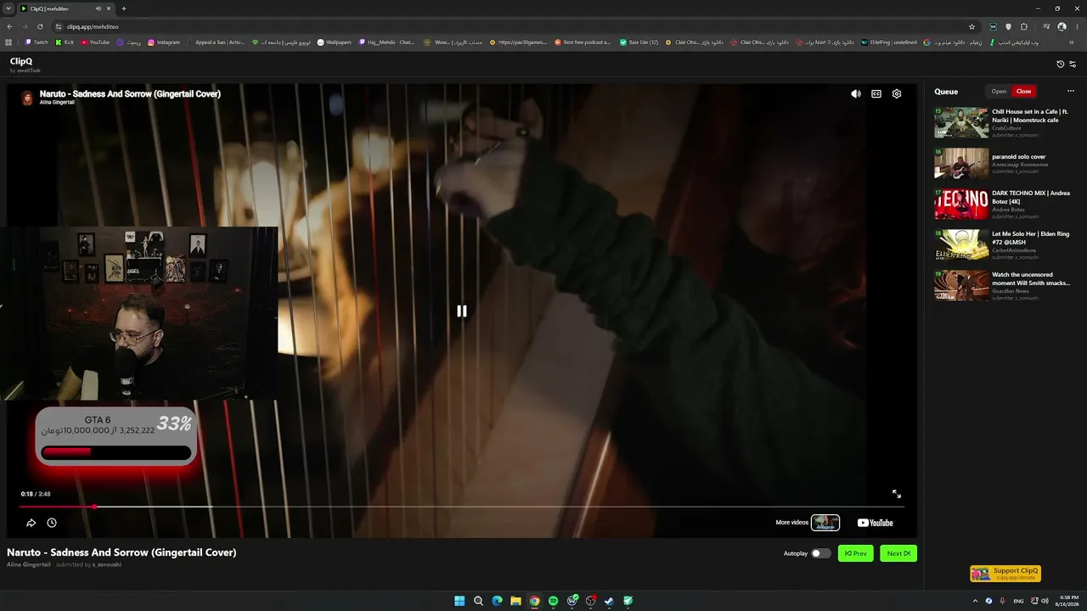Click the 'Let Me Solo Her | Elden Ring' title
The height and width of the screenshot is (611, 1087).
pos(1030,238)
